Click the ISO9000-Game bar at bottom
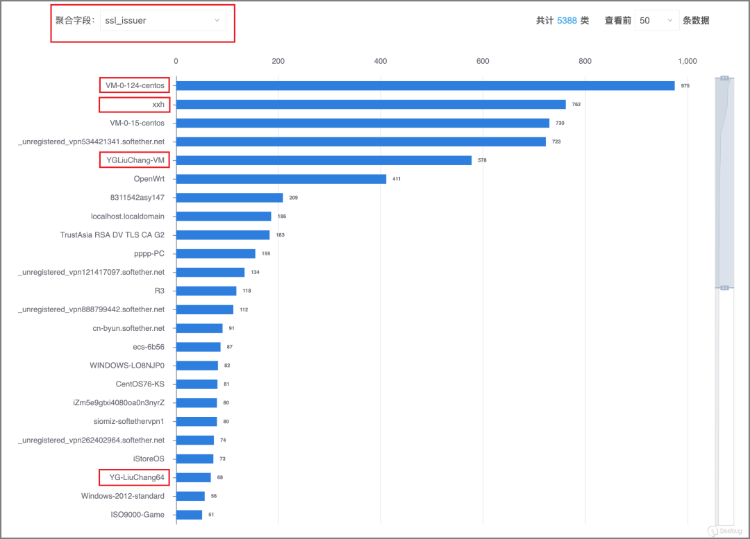 [189, 515]
